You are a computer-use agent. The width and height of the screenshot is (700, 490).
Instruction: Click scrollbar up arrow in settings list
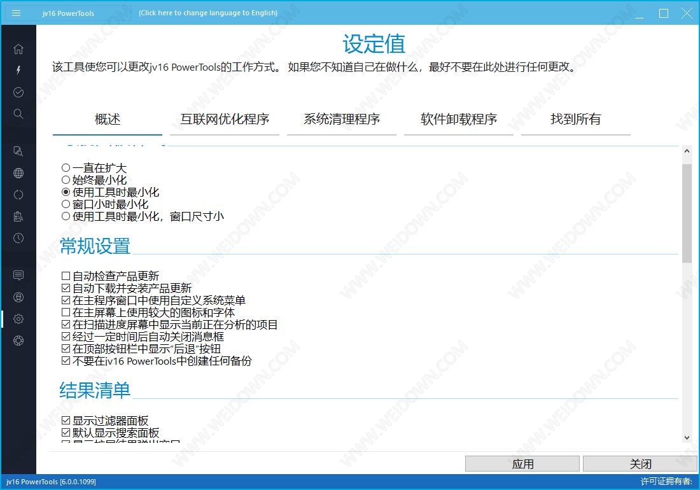click(687, 151)
